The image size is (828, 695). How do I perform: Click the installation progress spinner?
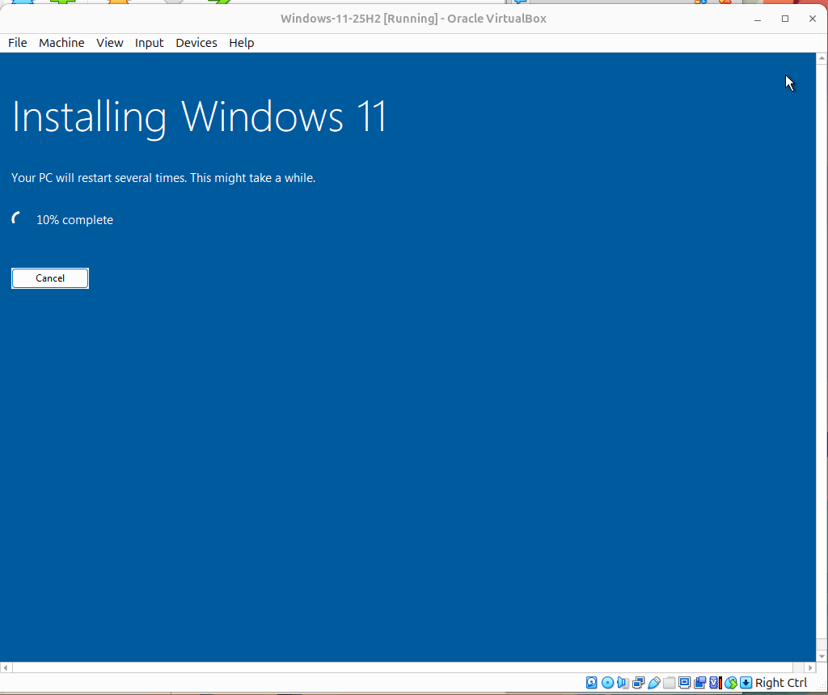[x=15, y=218]
